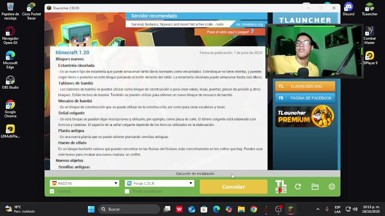Click the publication date text
Viewport: 385px width, 216px height.
point(231,53)
